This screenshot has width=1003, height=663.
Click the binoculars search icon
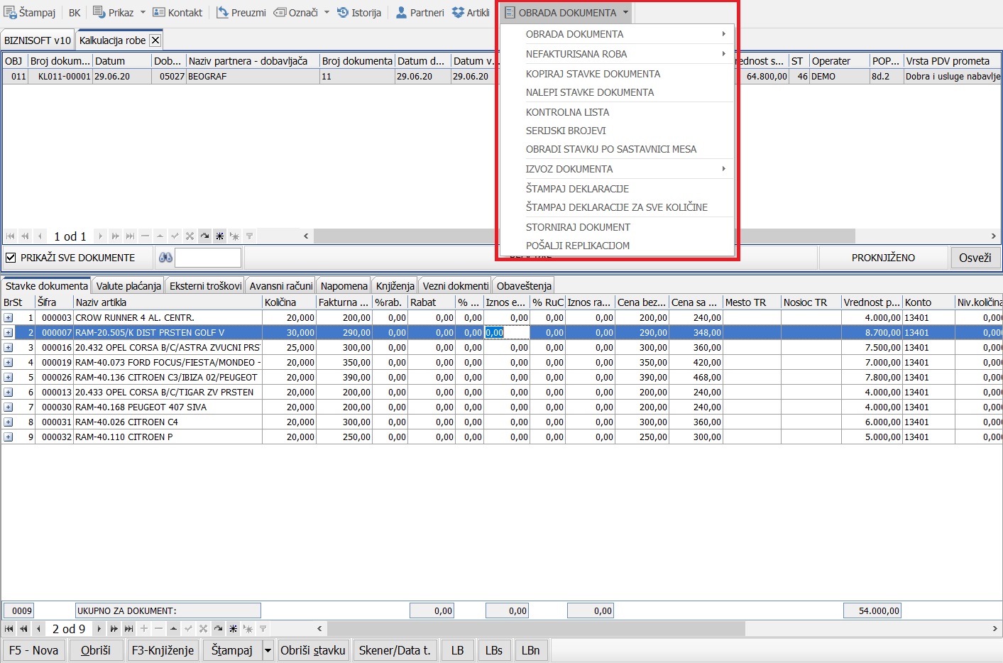pos(165,258)
